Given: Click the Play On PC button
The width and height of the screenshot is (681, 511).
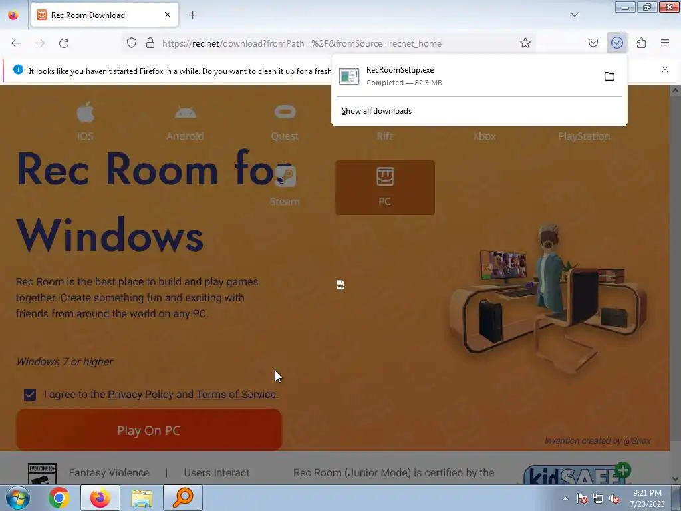Looking at the screenshot, I should [x=149, y=430].
